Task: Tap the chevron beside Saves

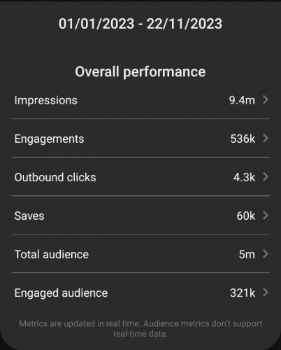Action: tap(266, 216)
